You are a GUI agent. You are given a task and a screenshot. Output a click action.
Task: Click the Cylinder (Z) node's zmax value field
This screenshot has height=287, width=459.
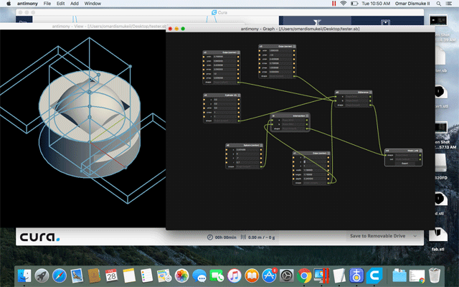[x=224, y=112]
